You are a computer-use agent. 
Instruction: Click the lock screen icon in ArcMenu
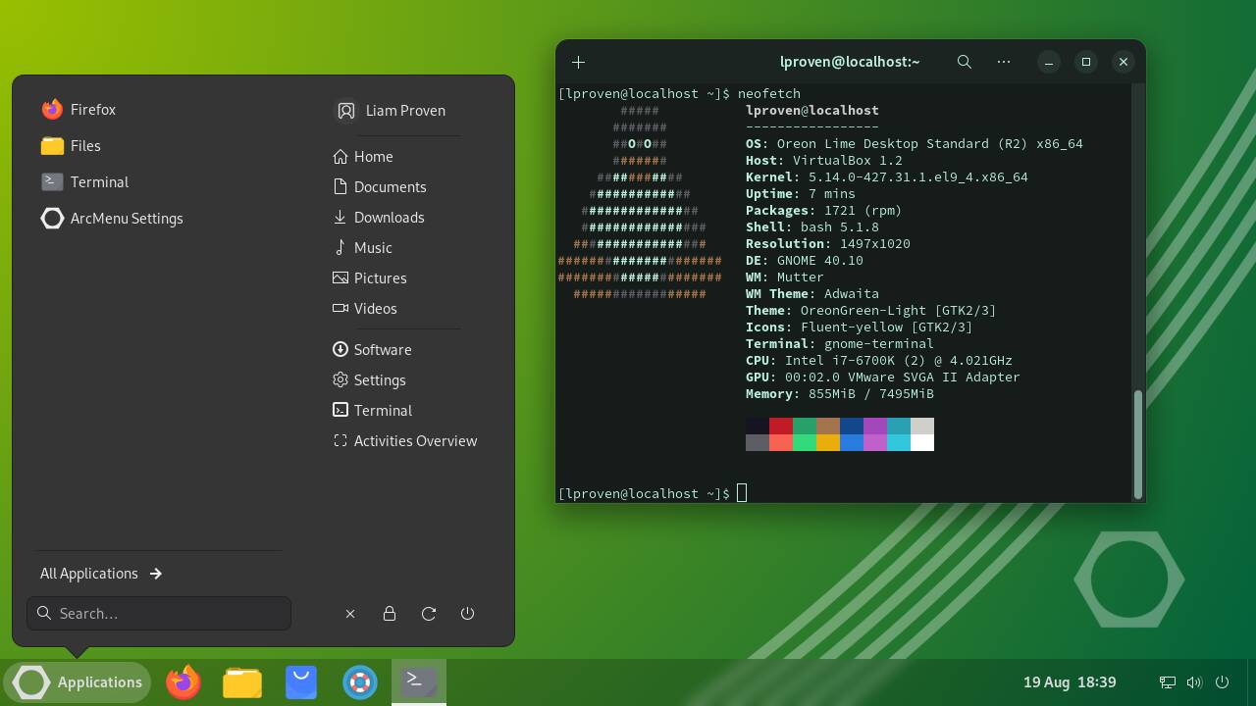pos(390,614)
